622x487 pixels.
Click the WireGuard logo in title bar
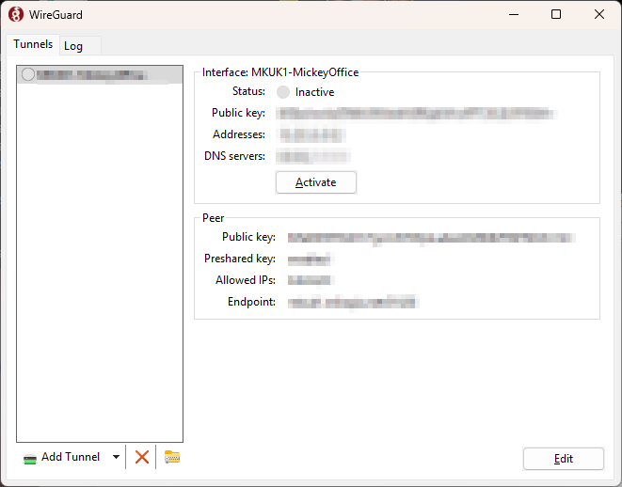[x=16, y=15]
